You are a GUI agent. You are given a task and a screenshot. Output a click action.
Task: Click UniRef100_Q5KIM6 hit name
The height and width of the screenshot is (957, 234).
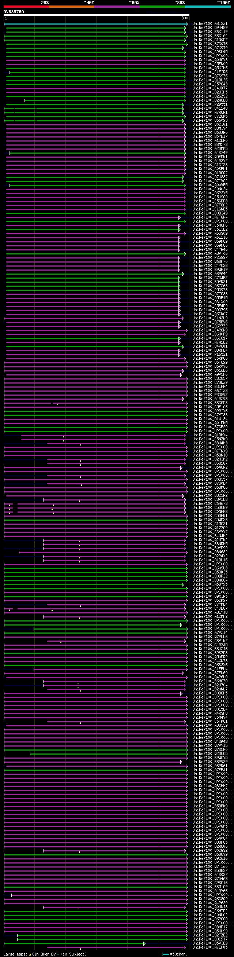210,68
